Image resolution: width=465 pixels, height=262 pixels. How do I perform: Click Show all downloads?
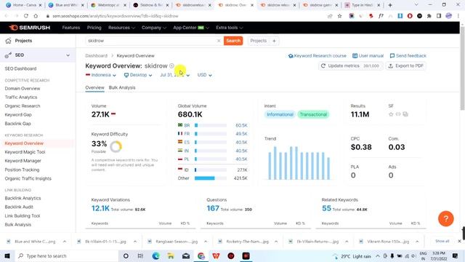point(442,241)
